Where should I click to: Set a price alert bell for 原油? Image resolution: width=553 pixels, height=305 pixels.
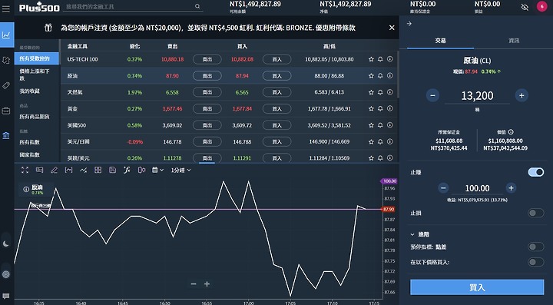380,75
